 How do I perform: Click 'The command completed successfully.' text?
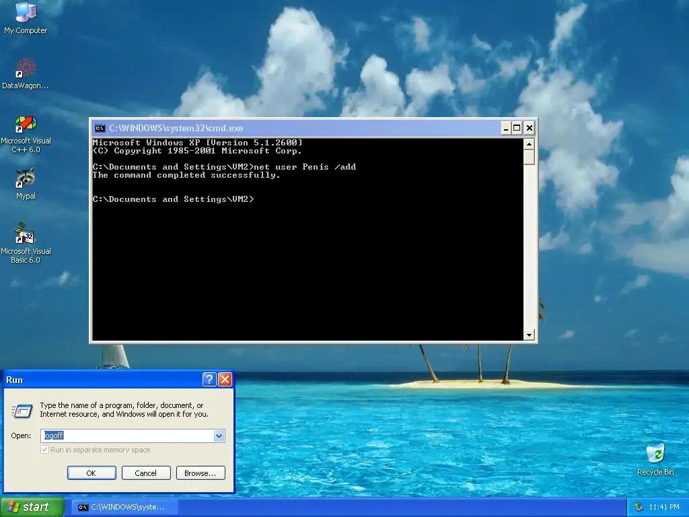pyautogui.click(x=186, y=175)
